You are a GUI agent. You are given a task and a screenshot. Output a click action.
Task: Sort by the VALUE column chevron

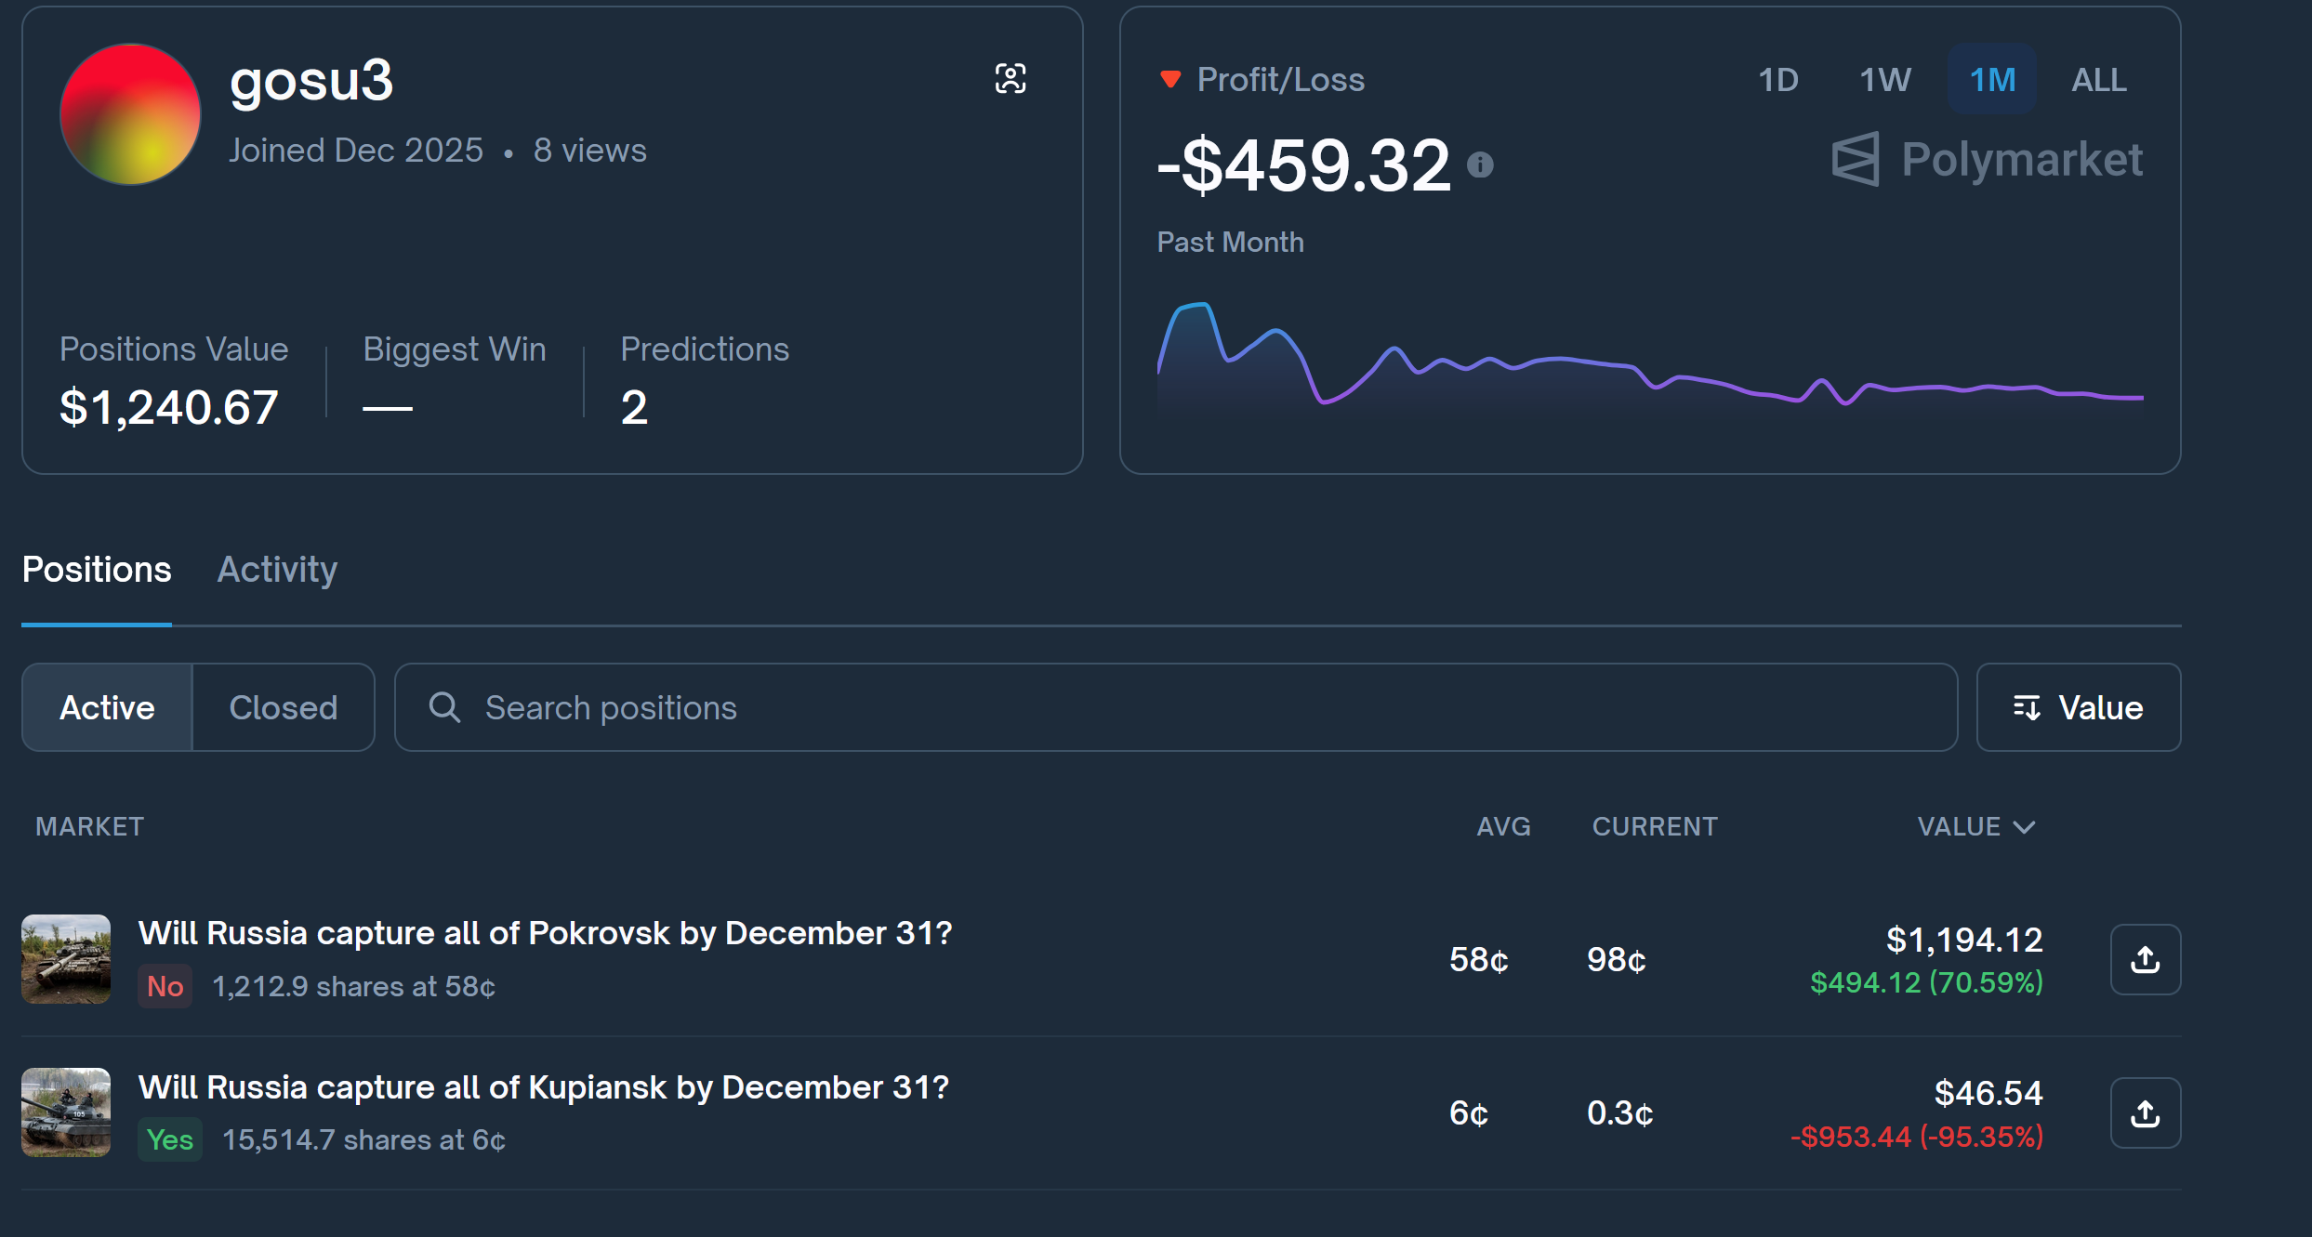click(2024, 826)
